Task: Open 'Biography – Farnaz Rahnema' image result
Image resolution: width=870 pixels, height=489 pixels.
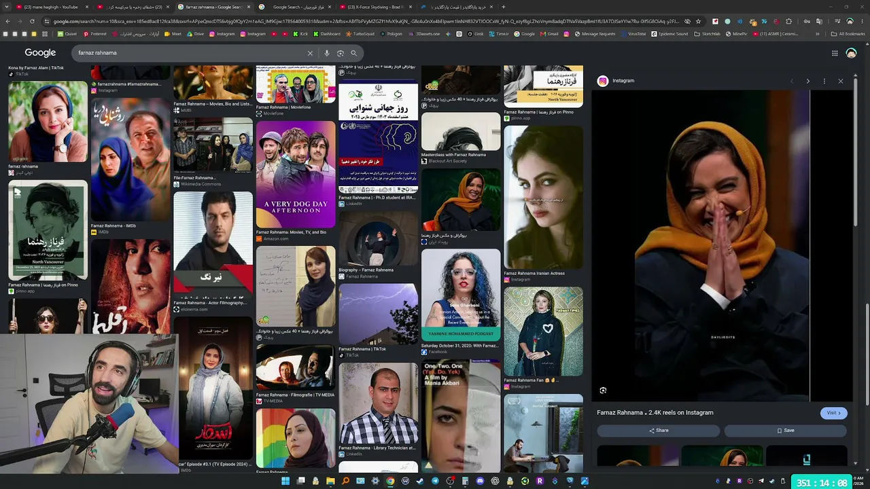Action: pyautogui.click(x=379, y=238)
